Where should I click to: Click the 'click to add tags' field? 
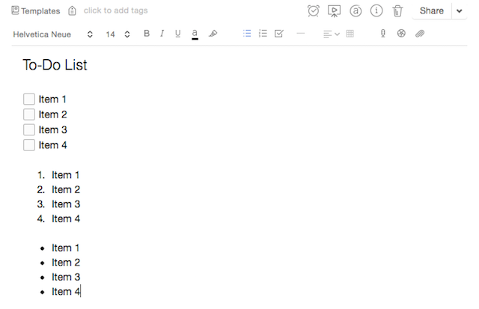click(115, 10)
